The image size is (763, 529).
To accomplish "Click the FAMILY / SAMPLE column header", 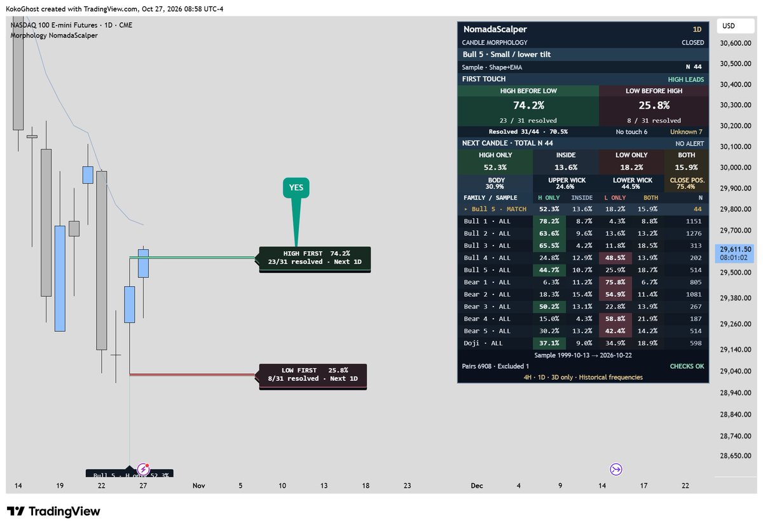I will (x=490, y=198).
